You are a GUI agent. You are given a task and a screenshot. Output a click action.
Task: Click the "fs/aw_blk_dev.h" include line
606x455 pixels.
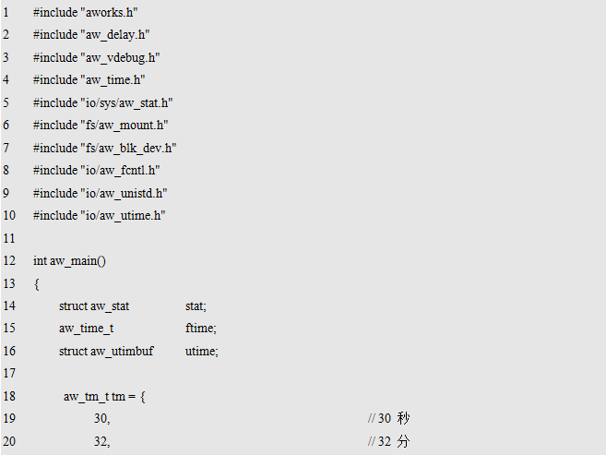click(104, 148)
